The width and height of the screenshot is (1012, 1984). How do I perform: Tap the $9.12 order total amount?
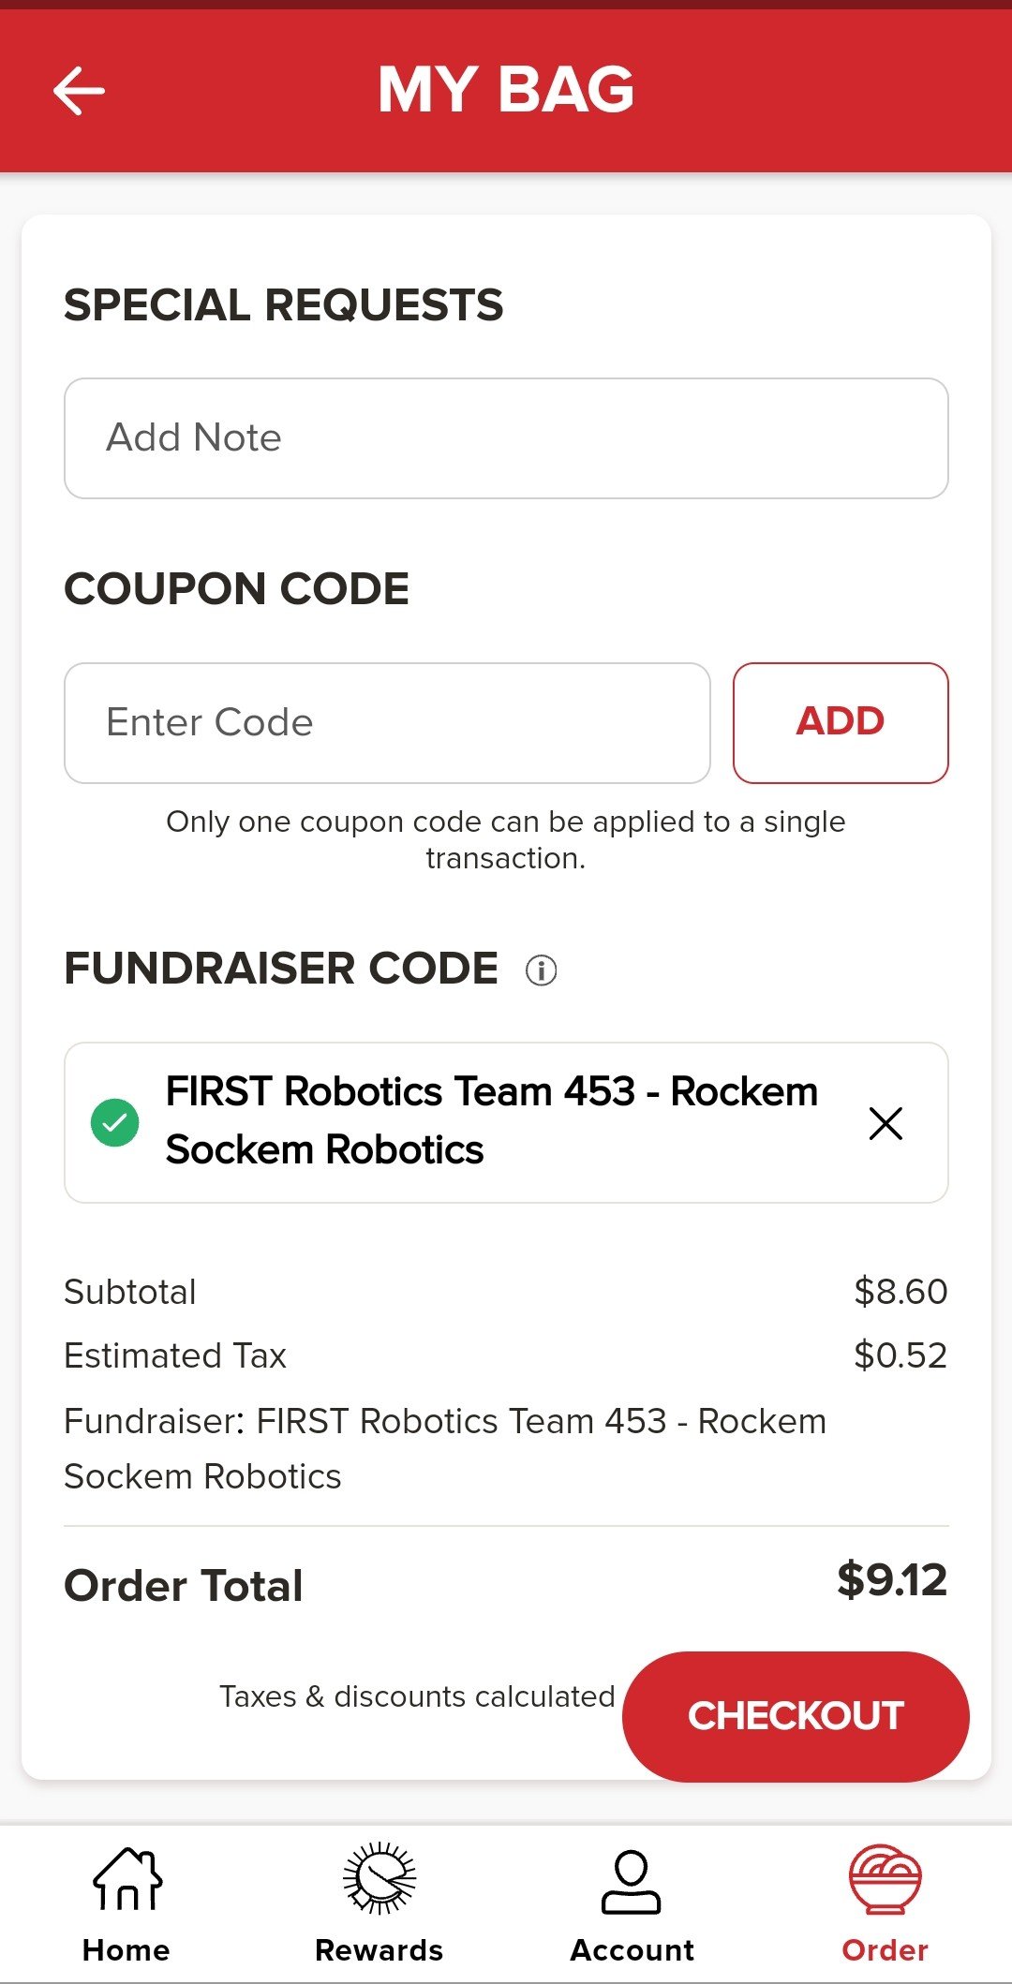point(892,1580)
